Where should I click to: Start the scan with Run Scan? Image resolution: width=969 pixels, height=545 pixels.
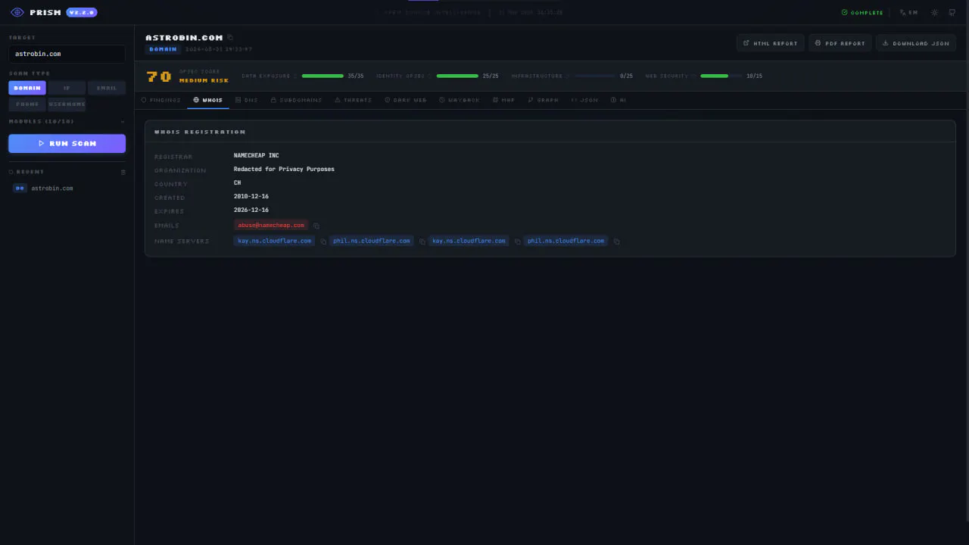pyautogui.click(x=67, y=143)
